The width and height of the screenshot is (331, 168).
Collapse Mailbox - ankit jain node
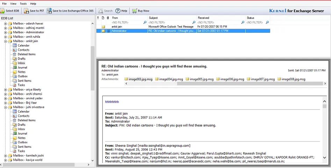tap(6, 41)
